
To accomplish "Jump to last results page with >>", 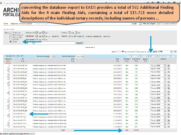I will pos(173,56).
